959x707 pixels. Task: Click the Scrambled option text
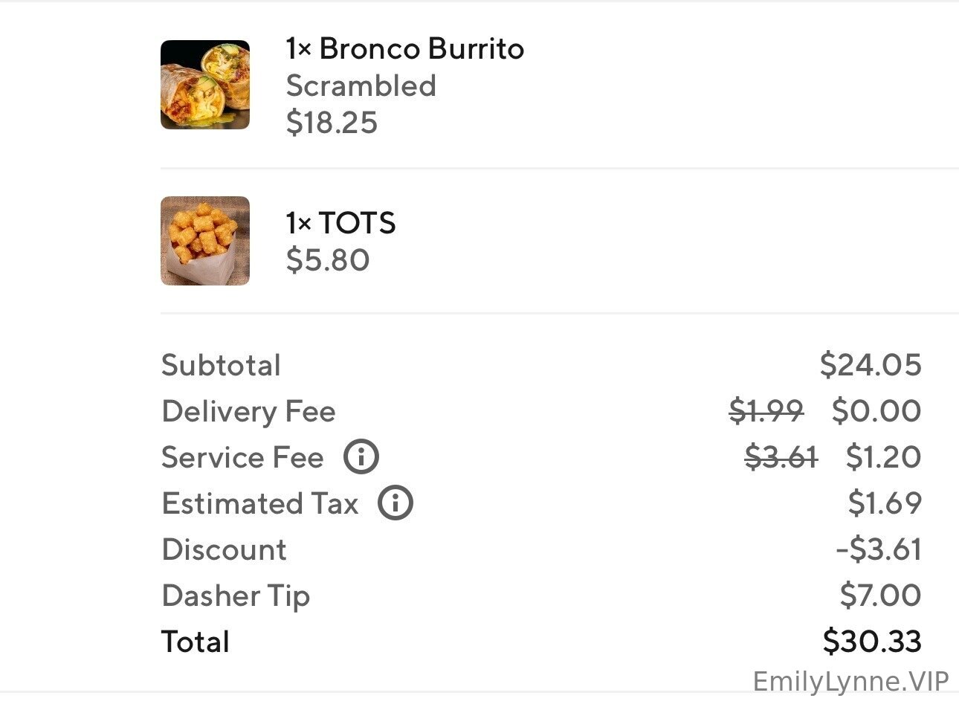[361, 86]
